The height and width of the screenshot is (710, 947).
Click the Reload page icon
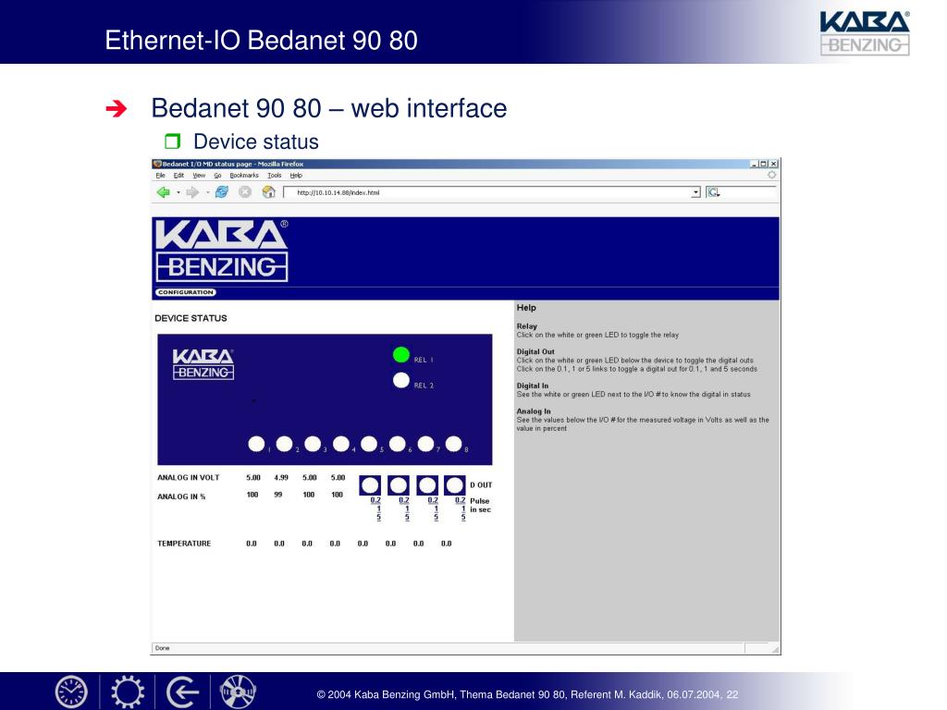222,192
